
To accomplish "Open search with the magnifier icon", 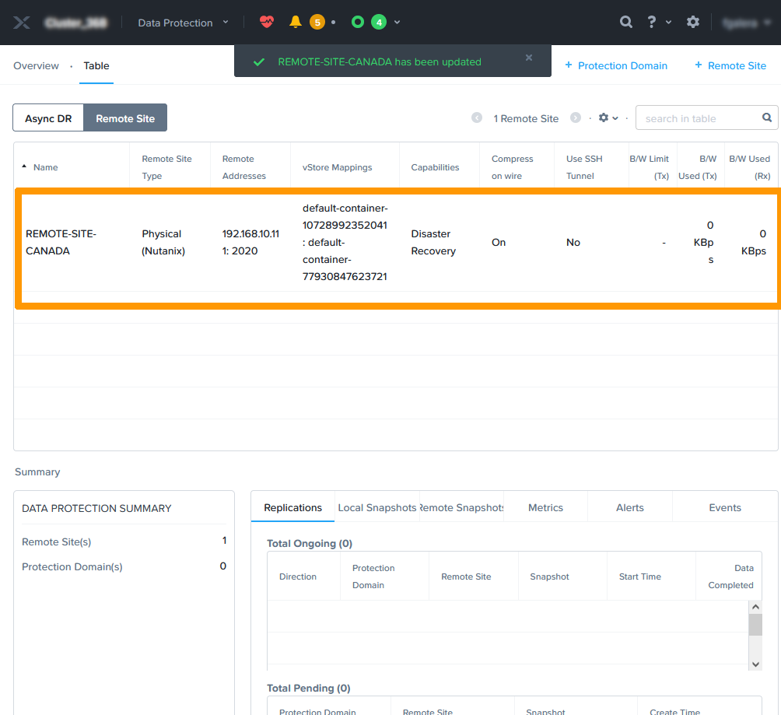I will pos(626,22).
